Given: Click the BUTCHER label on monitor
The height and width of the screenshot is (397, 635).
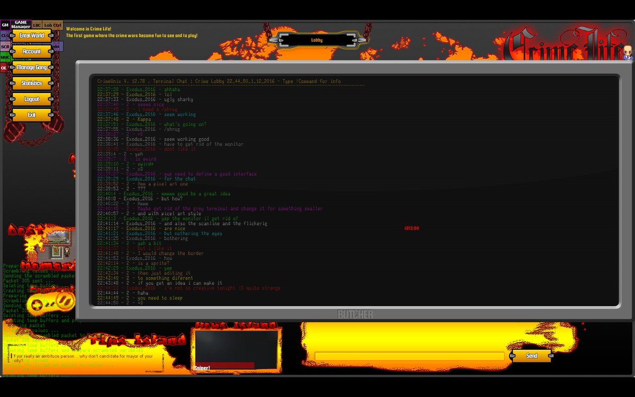Looking at the screenshot, I should pos(355,314).
